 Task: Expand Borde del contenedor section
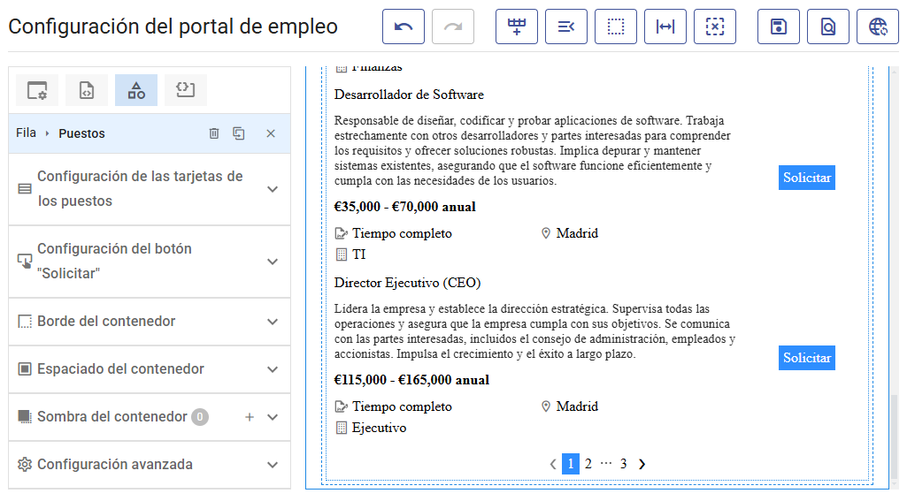(273, 322)
